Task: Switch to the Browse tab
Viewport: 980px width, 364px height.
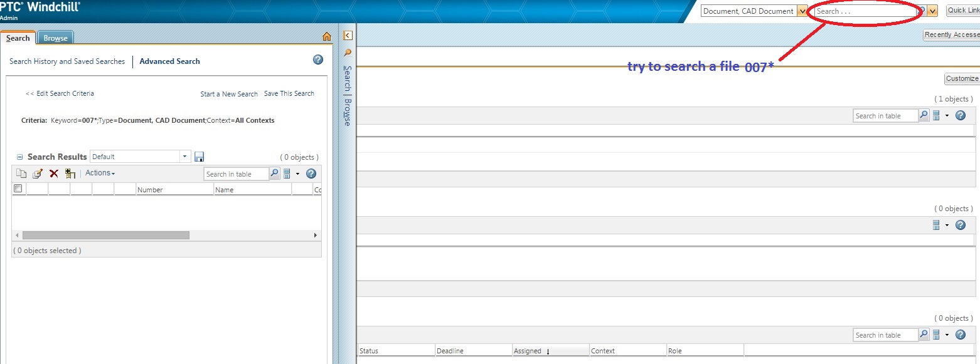Action: coord(55,38)
